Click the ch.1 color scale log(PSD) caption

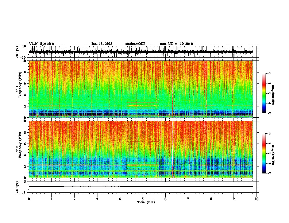coord(273,95)
